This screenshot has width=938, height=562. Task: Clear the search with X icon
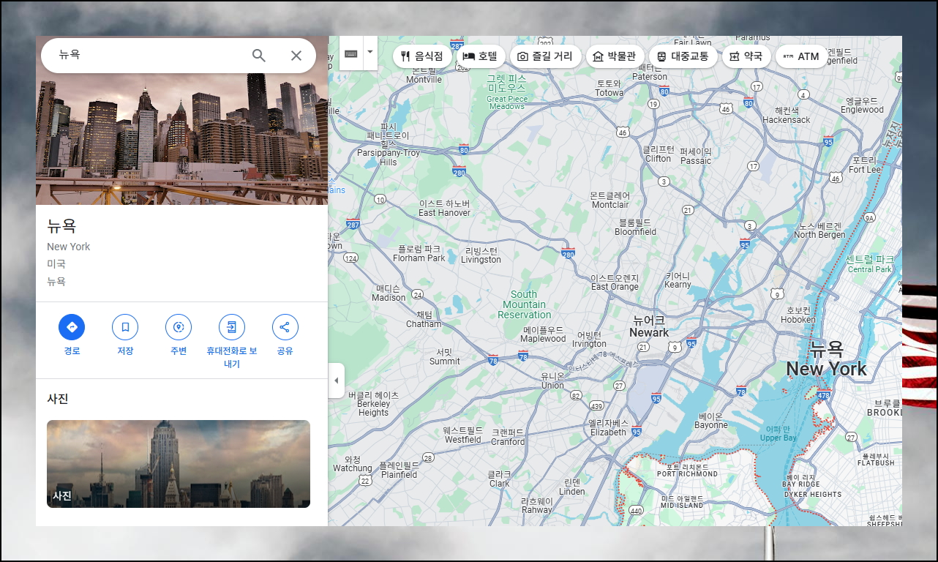click(x=296, y=55)
